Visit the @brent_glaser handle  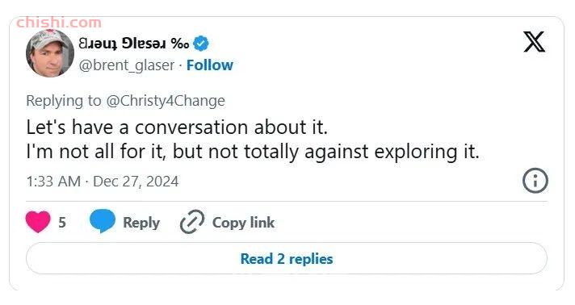127,65
